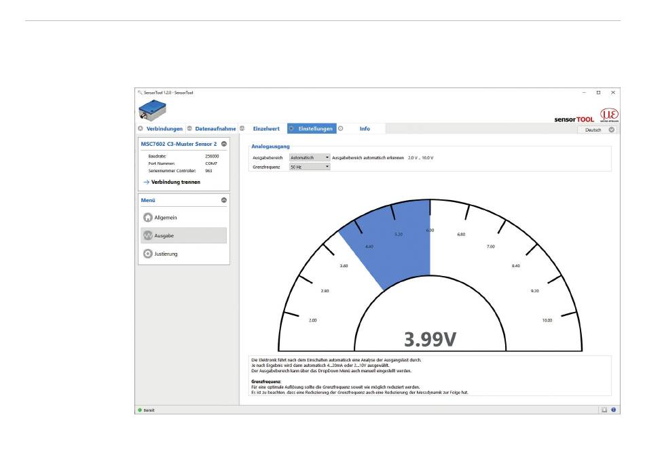Click the Justierung gear icon
Image resolution: width=645 pixels, height=451 pixels.
pyautogui.click(x=148, y=254)
